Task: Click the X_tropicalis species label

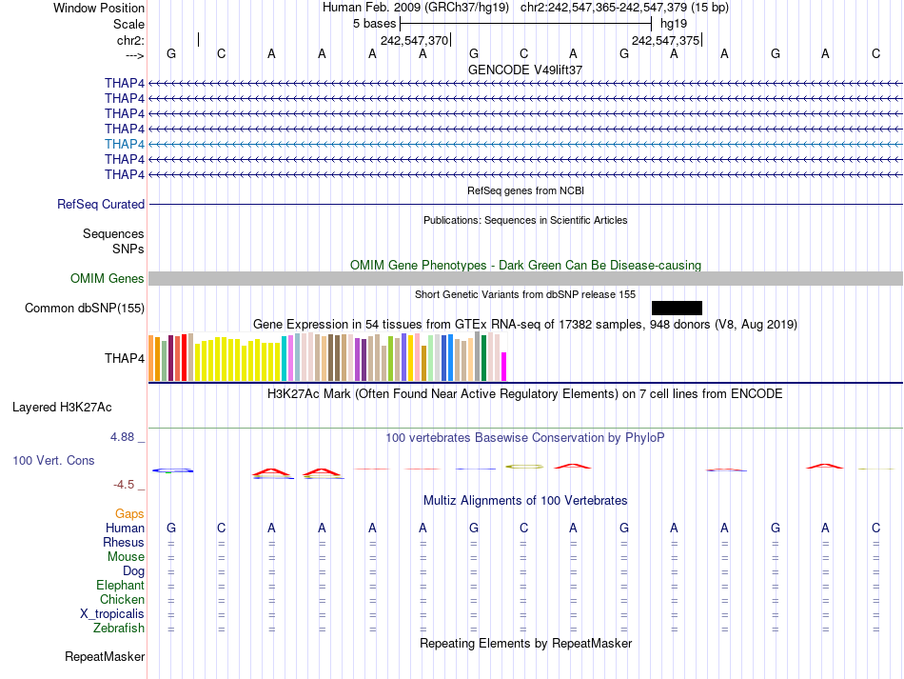Action: click(112, 614)
